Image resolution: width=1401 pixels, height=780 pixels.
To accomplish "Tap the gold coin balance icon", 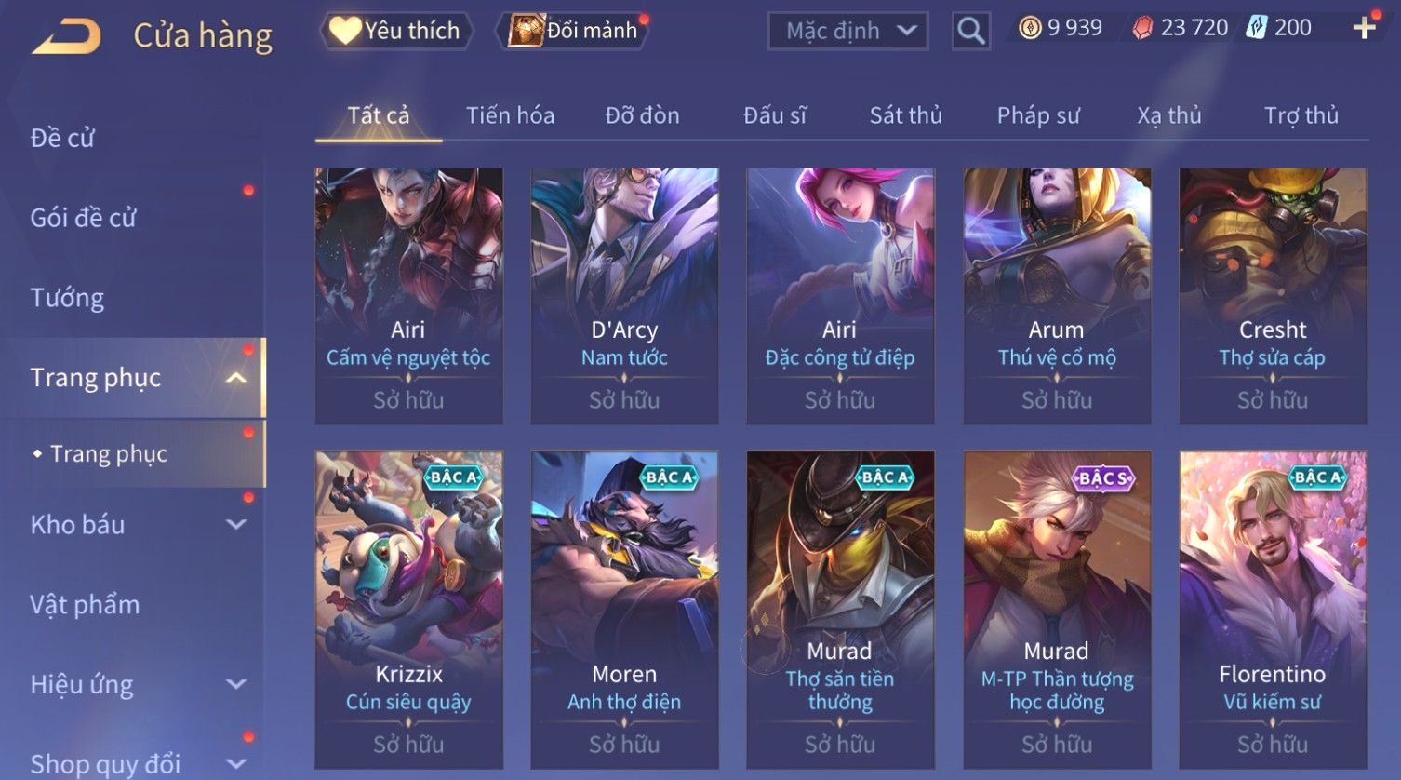I will [x=1029, y=28].
